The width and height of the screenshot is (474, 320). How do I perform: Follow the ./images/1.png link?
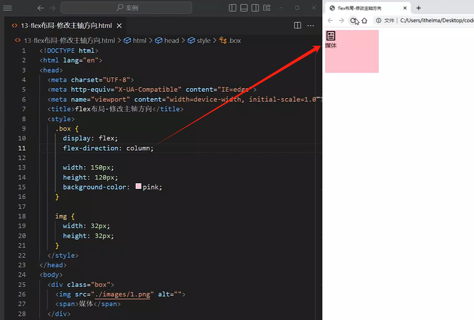(122, 294)
